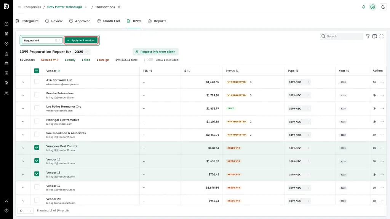Check the Vendor 19 row
The width and height of the screenshot is (390, 219).
(37, 187)
